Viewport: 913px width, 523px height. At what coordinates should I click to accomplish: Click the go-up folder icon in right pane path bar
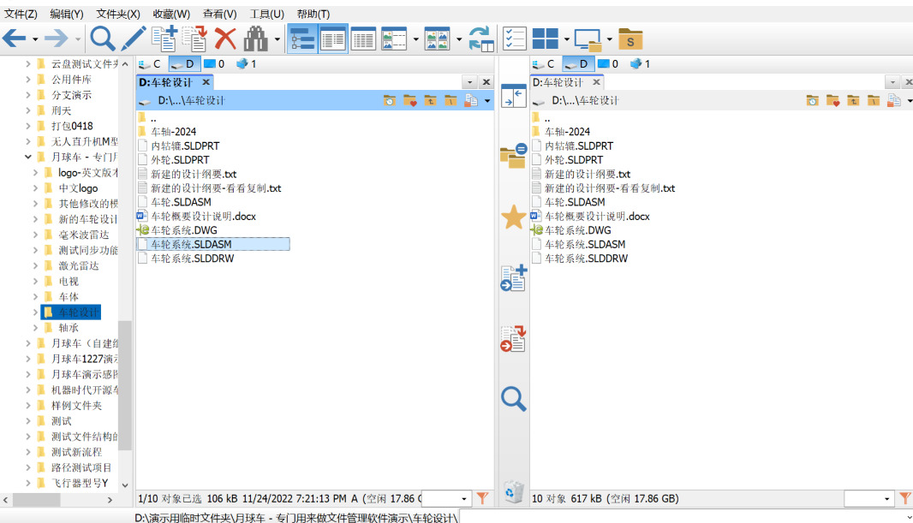click(853, 101)
